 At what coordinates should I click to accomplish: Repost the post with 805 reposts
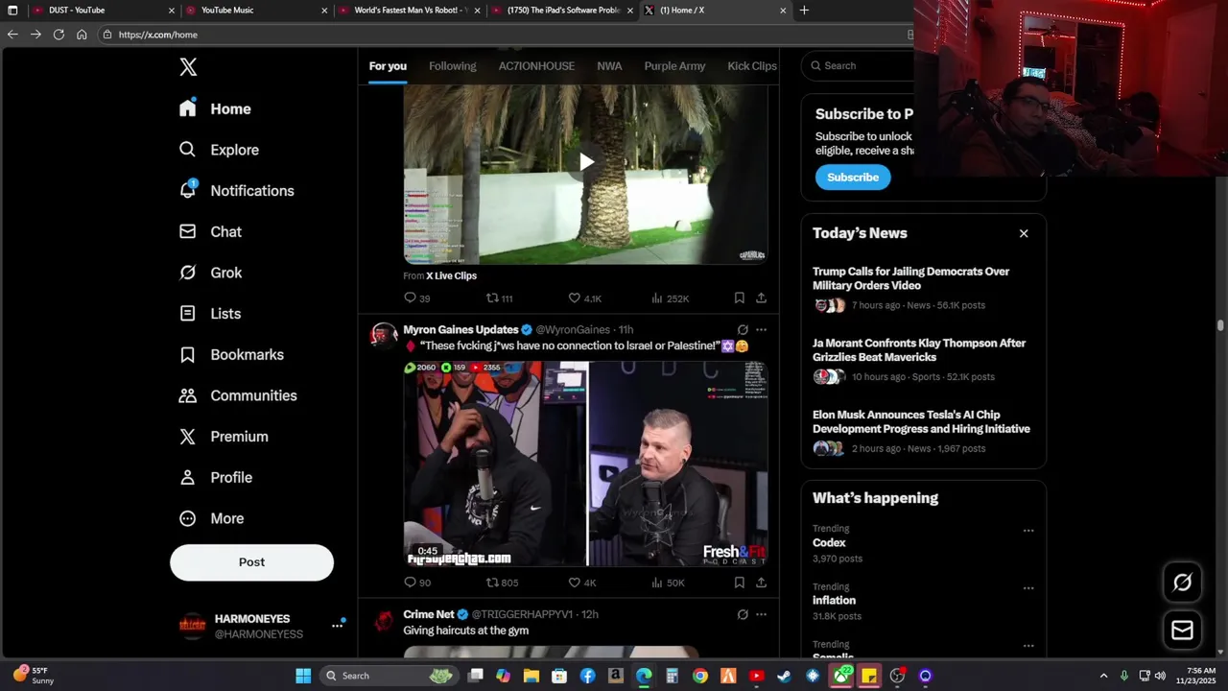pyautogui.click(x=502, y=583)
